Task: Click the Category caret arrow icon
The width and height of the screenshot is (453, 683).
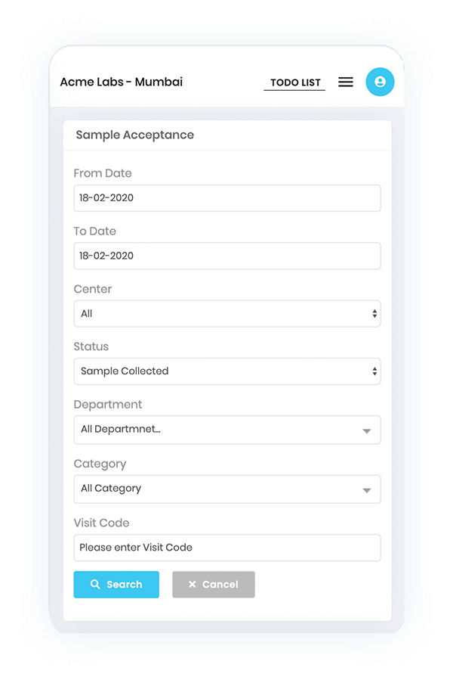Action: pyautogui.click(x=366, y=490)
